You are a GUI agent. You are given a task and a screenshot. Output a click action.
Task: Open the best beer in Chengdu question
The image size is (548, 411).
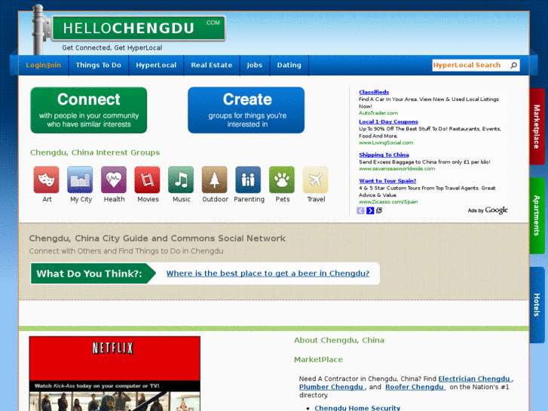pos(268,273)
